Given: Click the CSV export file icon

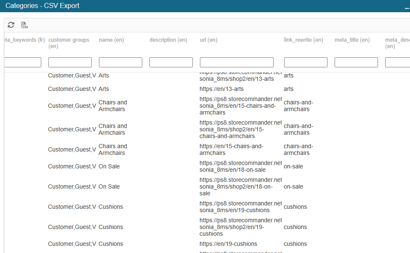Looking at the screenshot, I should (x=24, y=25).
